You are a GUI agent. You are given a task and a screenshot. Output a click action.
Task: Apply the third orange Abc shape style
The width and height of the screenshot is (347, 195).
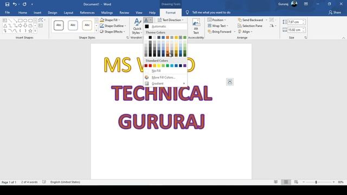87,25
